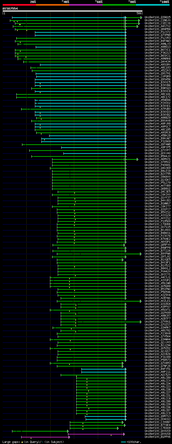The image size is (172, 444).
Task: Select hit label UniRef100_P0A420
Action: (157, 271)
